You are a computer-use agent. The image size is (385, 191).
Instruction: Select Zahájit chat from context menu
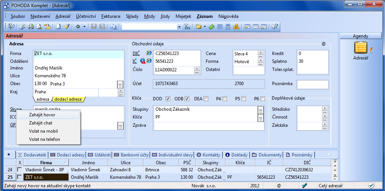[48, 123]
